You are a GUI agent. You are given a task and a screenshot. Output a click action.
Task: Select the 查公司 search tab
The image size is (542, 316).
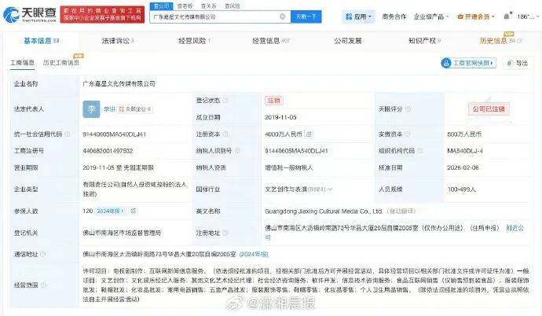(x=162, y=6)
